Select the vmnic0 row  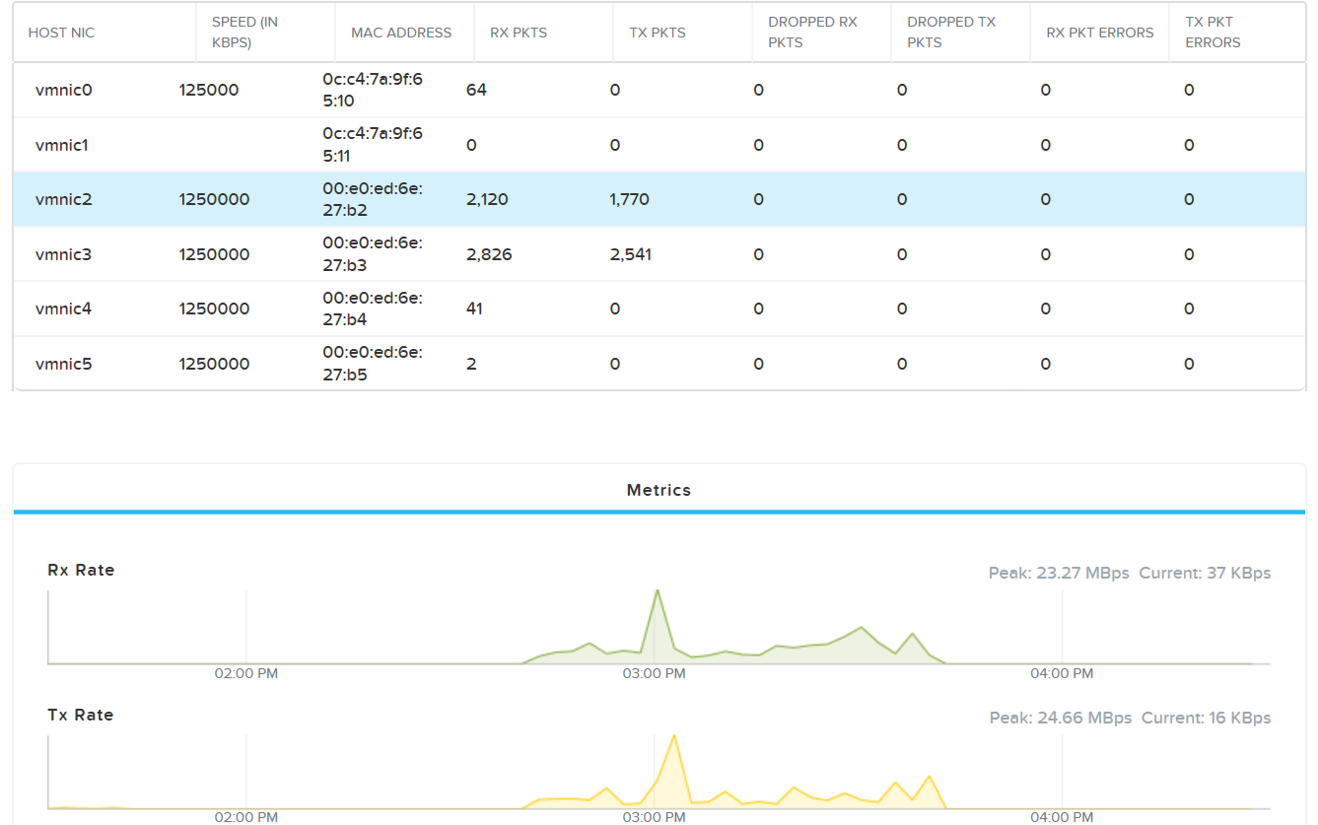point(659,90)
